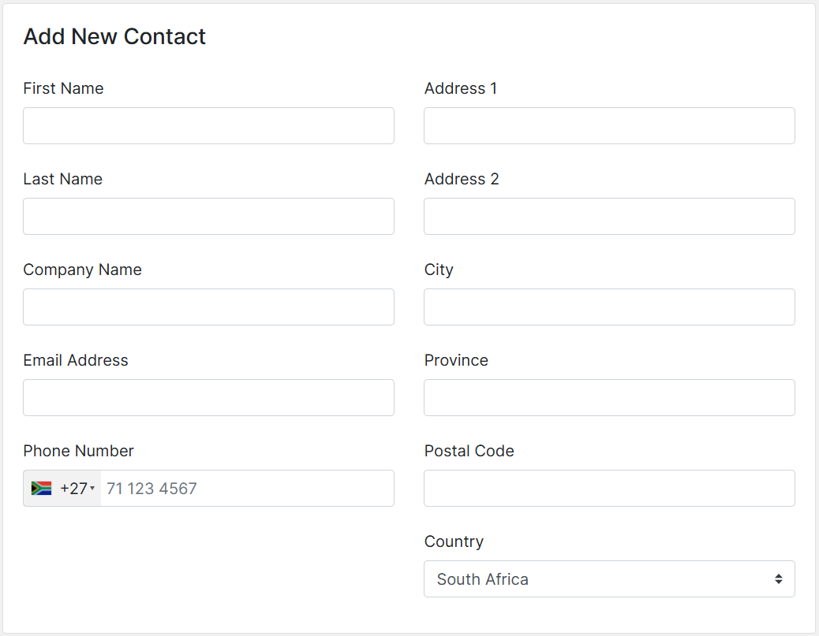Image resolution: width=819 pixels, height=636 pixels.
Task: Click the South African flag icon
Action: [x=41, y=489]
